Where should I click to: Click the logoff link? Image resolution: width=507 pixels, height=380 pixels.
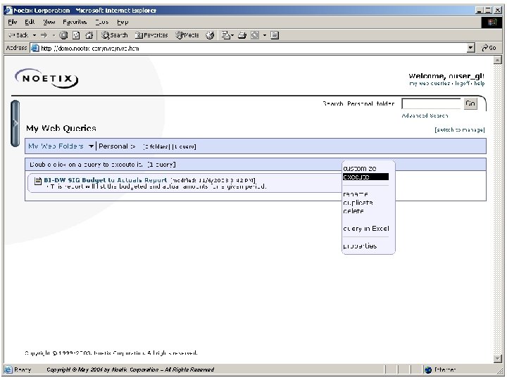click(x=463, y=83)
